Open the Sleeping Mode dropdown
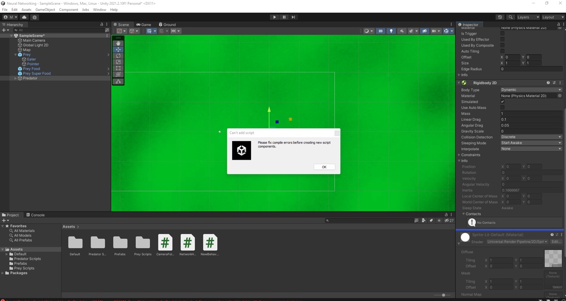The width and height of the screenshot is (566, 301). point(531,143)
